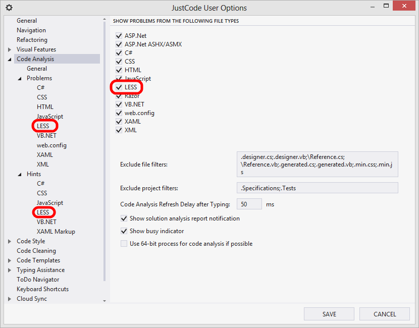The image size is (419, 328).
Task: Uncheck the C# file type checkbox
Action: pos(119,52)
